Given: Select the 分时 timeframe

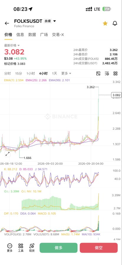Looking at the screenshot, I should (x=7, y=73).
